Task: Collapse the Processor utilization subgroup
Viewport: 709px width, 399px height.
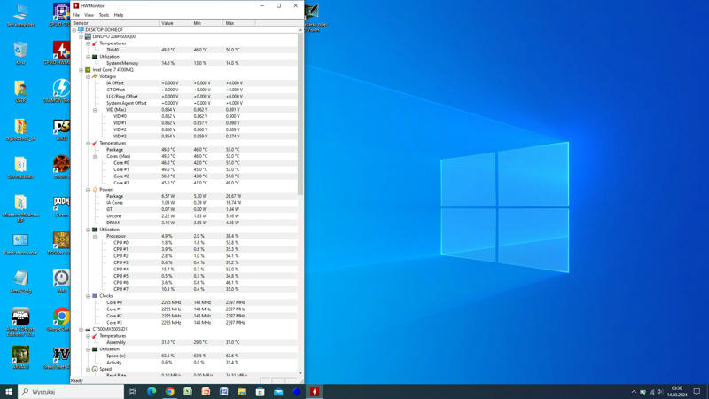Action: click(95, 236)
